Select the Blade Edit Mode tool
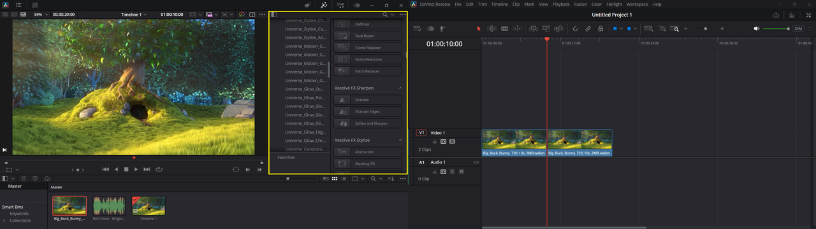This screenshot has width=816, height=229. coord(517,29)
